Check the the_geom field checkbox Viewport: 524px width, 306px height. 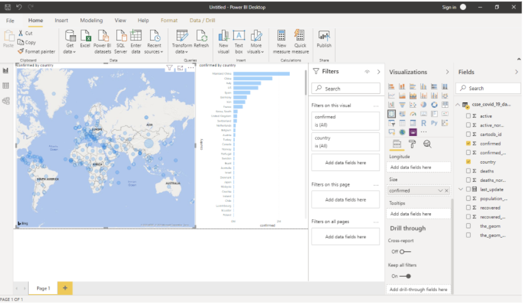pyautogui.click(x=468, y=226)
